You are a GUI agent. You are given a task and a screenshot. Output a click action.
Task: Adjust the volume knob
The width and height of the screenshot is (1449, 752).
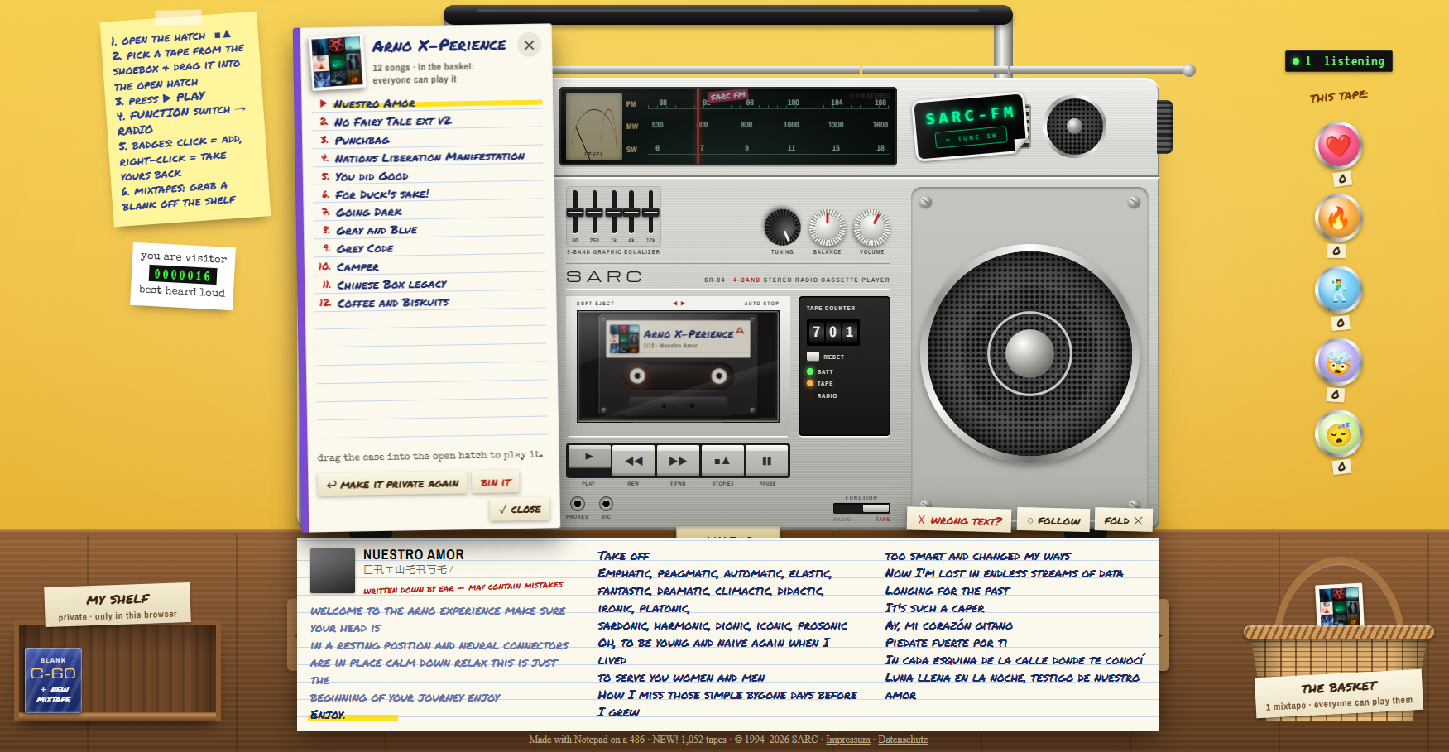coord(871,228)
